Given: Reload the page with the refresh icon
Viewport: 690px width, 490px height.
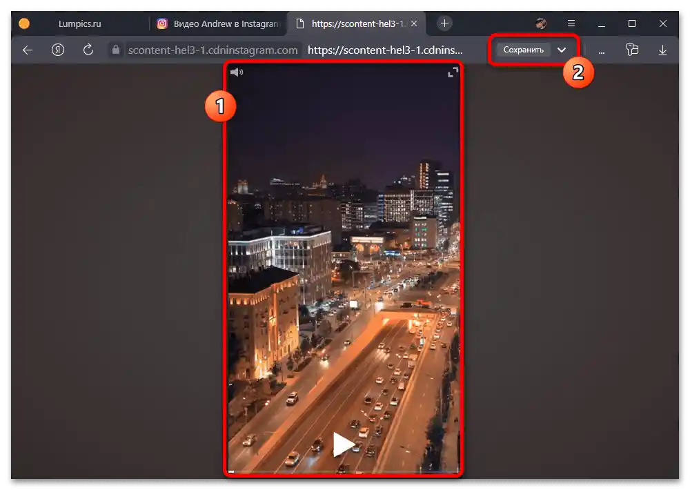Looking at the screenshot, I should pos(88,50).
